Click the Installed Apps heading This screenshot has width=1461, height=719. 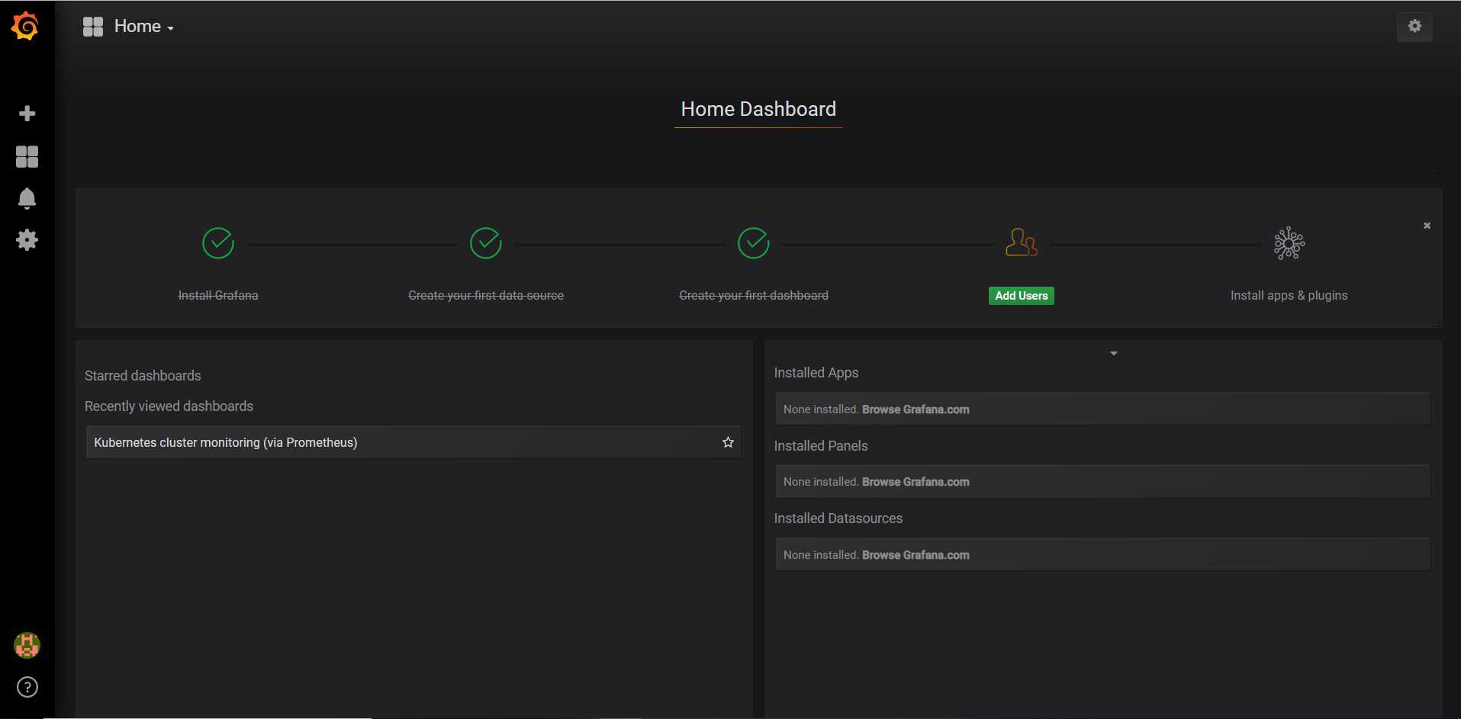[x=816, y=373]
